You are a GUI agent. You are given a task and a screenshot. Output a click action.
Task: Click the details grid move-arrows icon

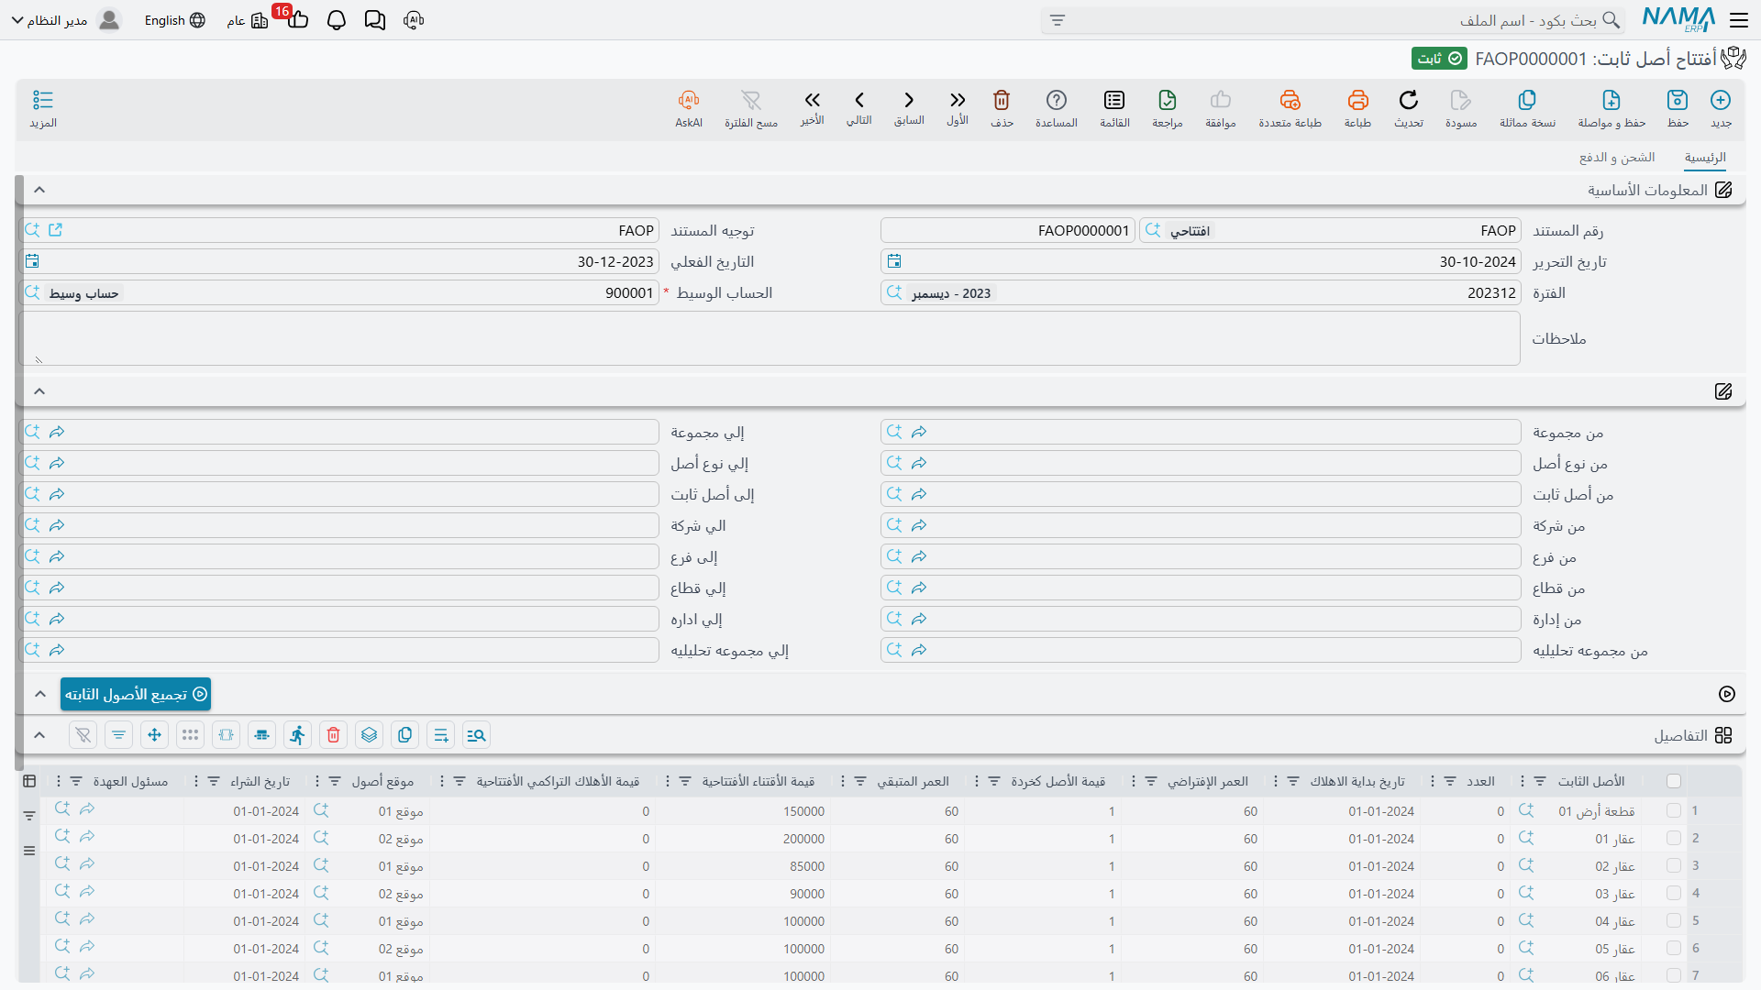point(154,735)
